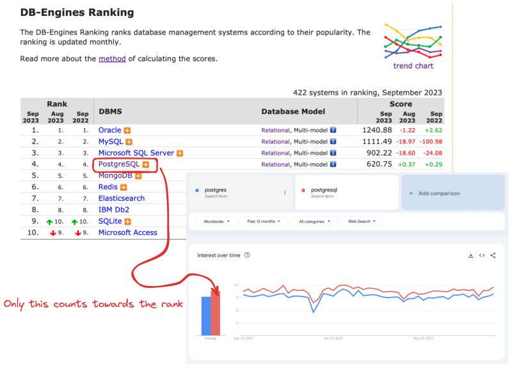Click SQL Server score 902.22
Viewport: 512px width, 368px height.
click(x=379, y=153)
